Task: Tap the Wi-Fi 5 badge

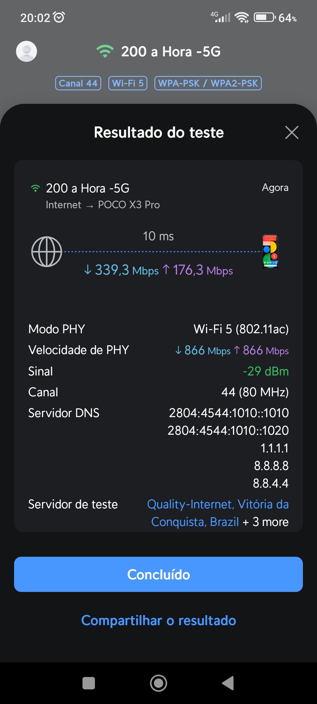Action: tap(128, 83)
